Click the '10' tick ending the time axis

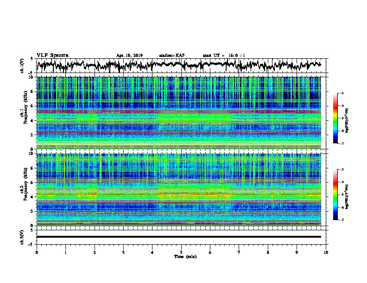click(x=326, y=252)
